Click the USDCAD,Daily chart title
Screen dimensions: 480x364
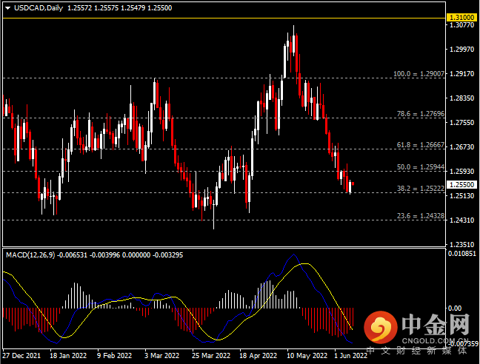tap(39, 8)
